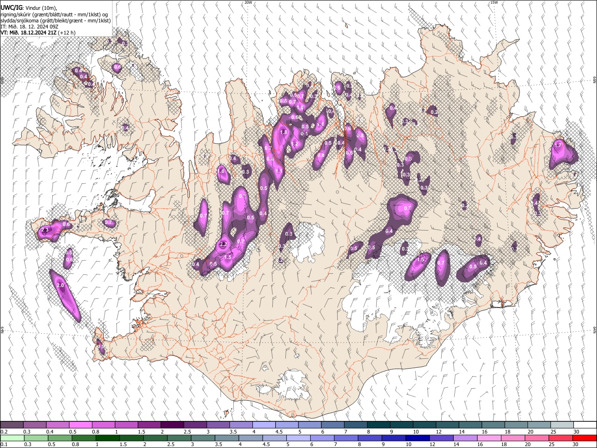Click the snow scale swatch between 6 and 7

[x=333, y=425]
